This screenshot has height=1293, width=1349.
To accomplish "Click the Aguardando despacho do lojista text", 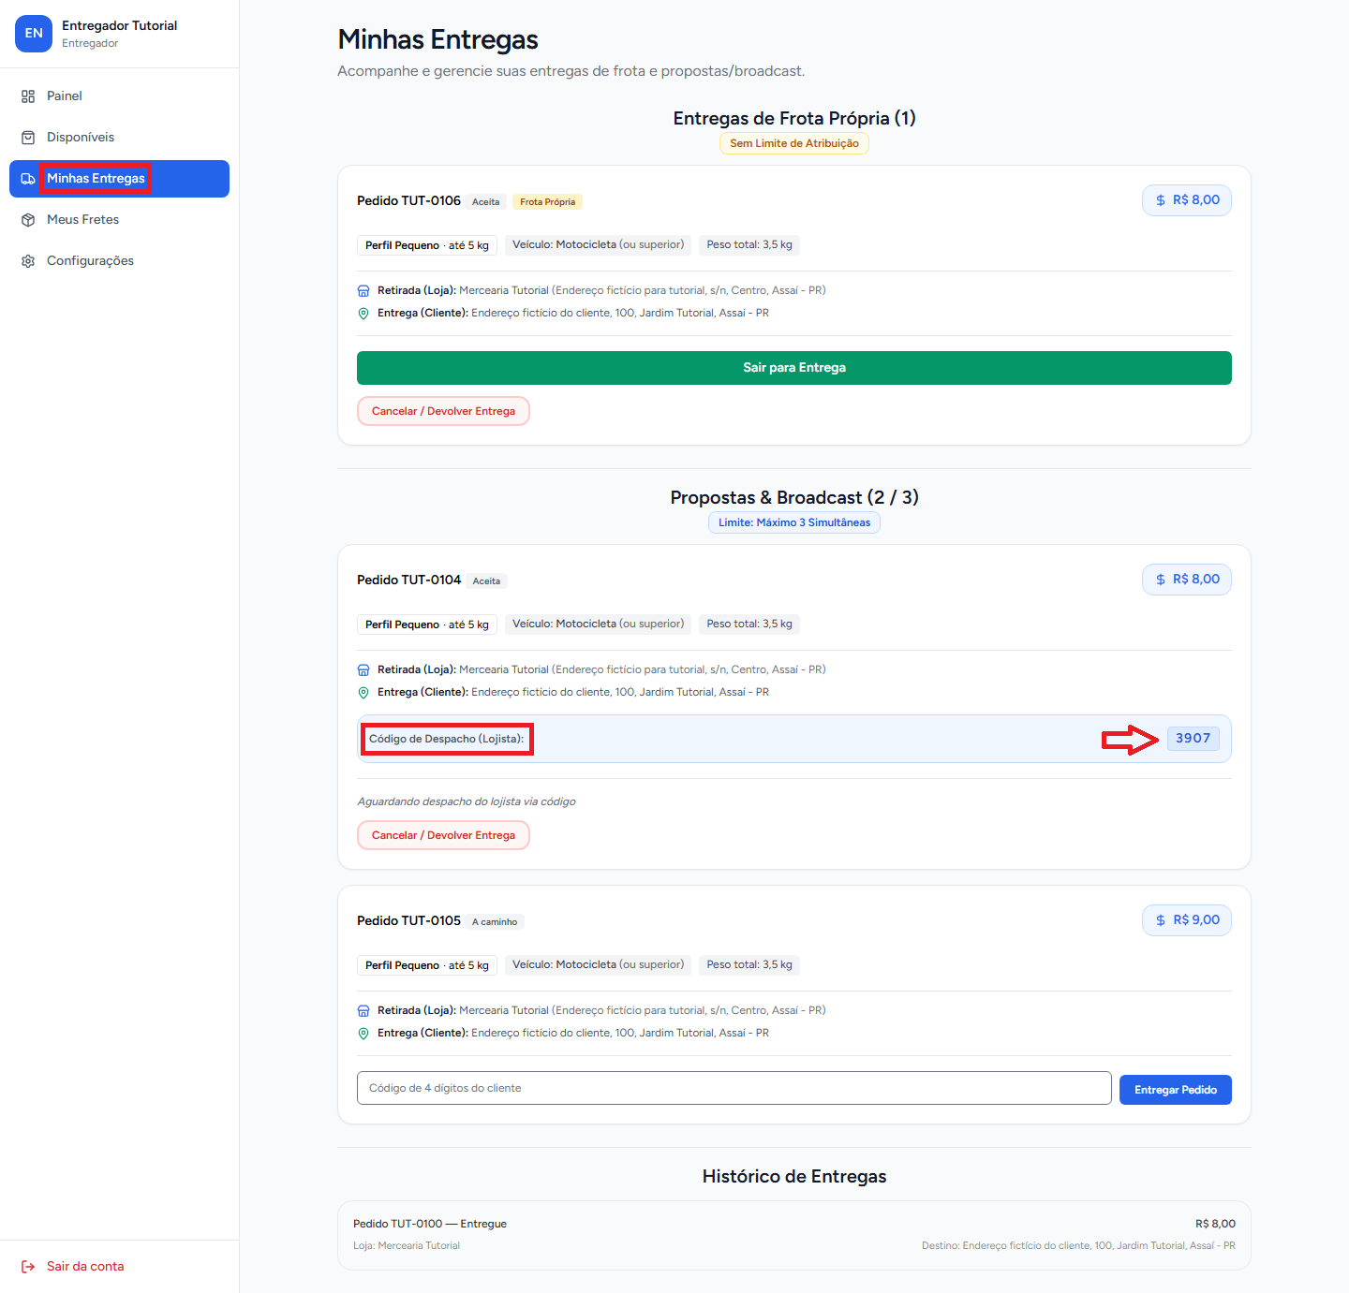I will [467, 801].
